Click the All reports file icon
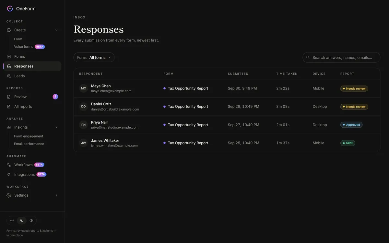This screenshot has width=389, height=243. click(x=9, y=107)
